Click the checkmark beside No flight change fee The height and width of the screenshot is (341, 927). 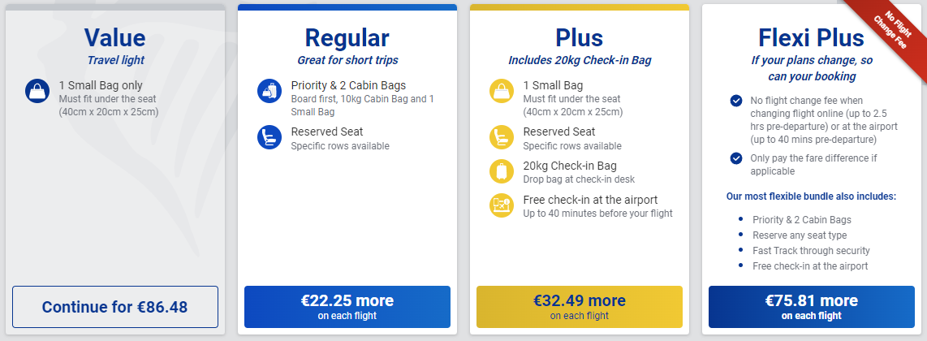click(x=736, y=101)
